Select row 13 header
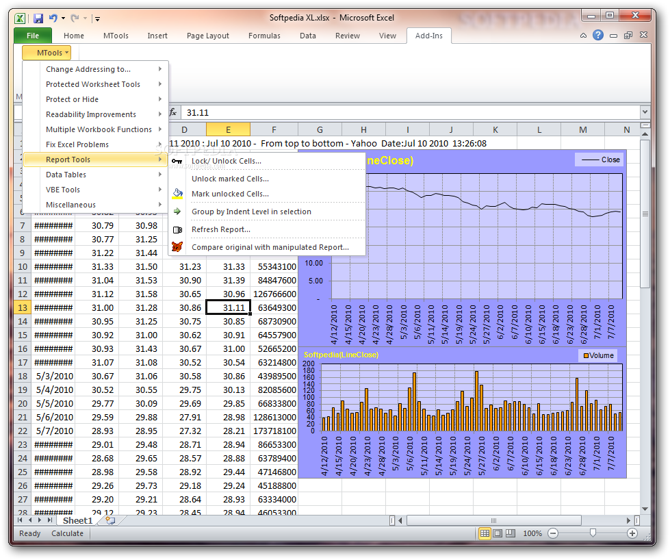 tap(22, 307)
